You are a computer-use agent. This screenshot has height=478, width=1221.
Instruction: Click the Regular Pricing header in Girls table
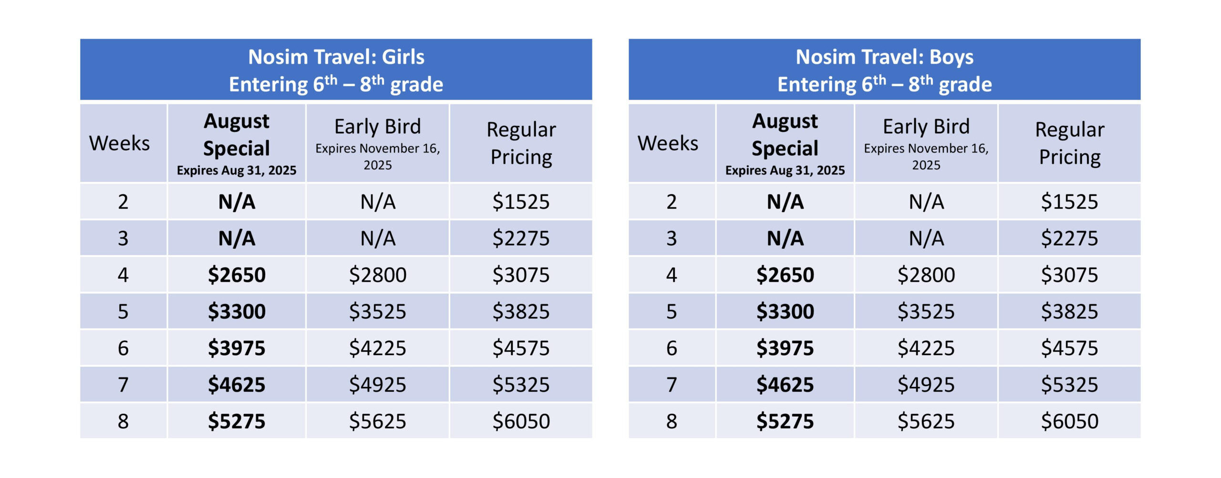point(521,143)
